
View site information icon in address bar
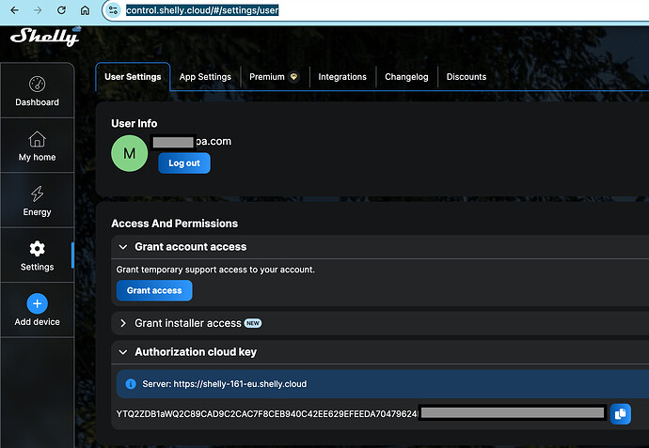(113, 10)
